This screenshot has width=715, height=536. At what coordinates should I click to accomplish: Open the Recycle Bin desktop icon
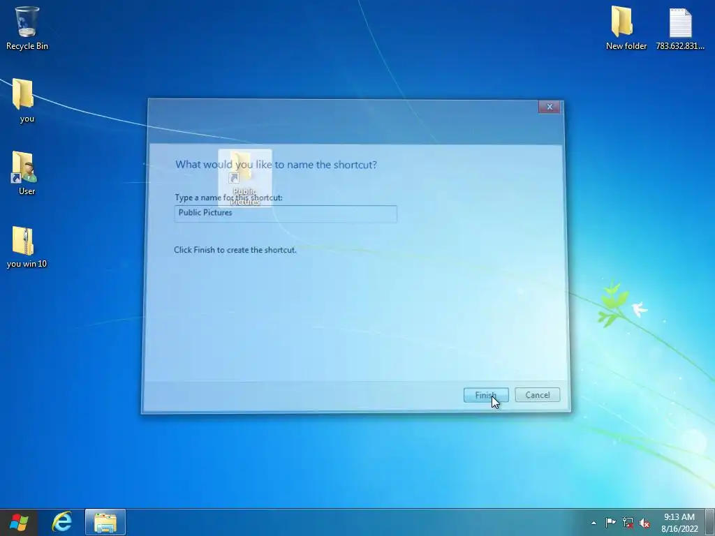click(27, 28)
